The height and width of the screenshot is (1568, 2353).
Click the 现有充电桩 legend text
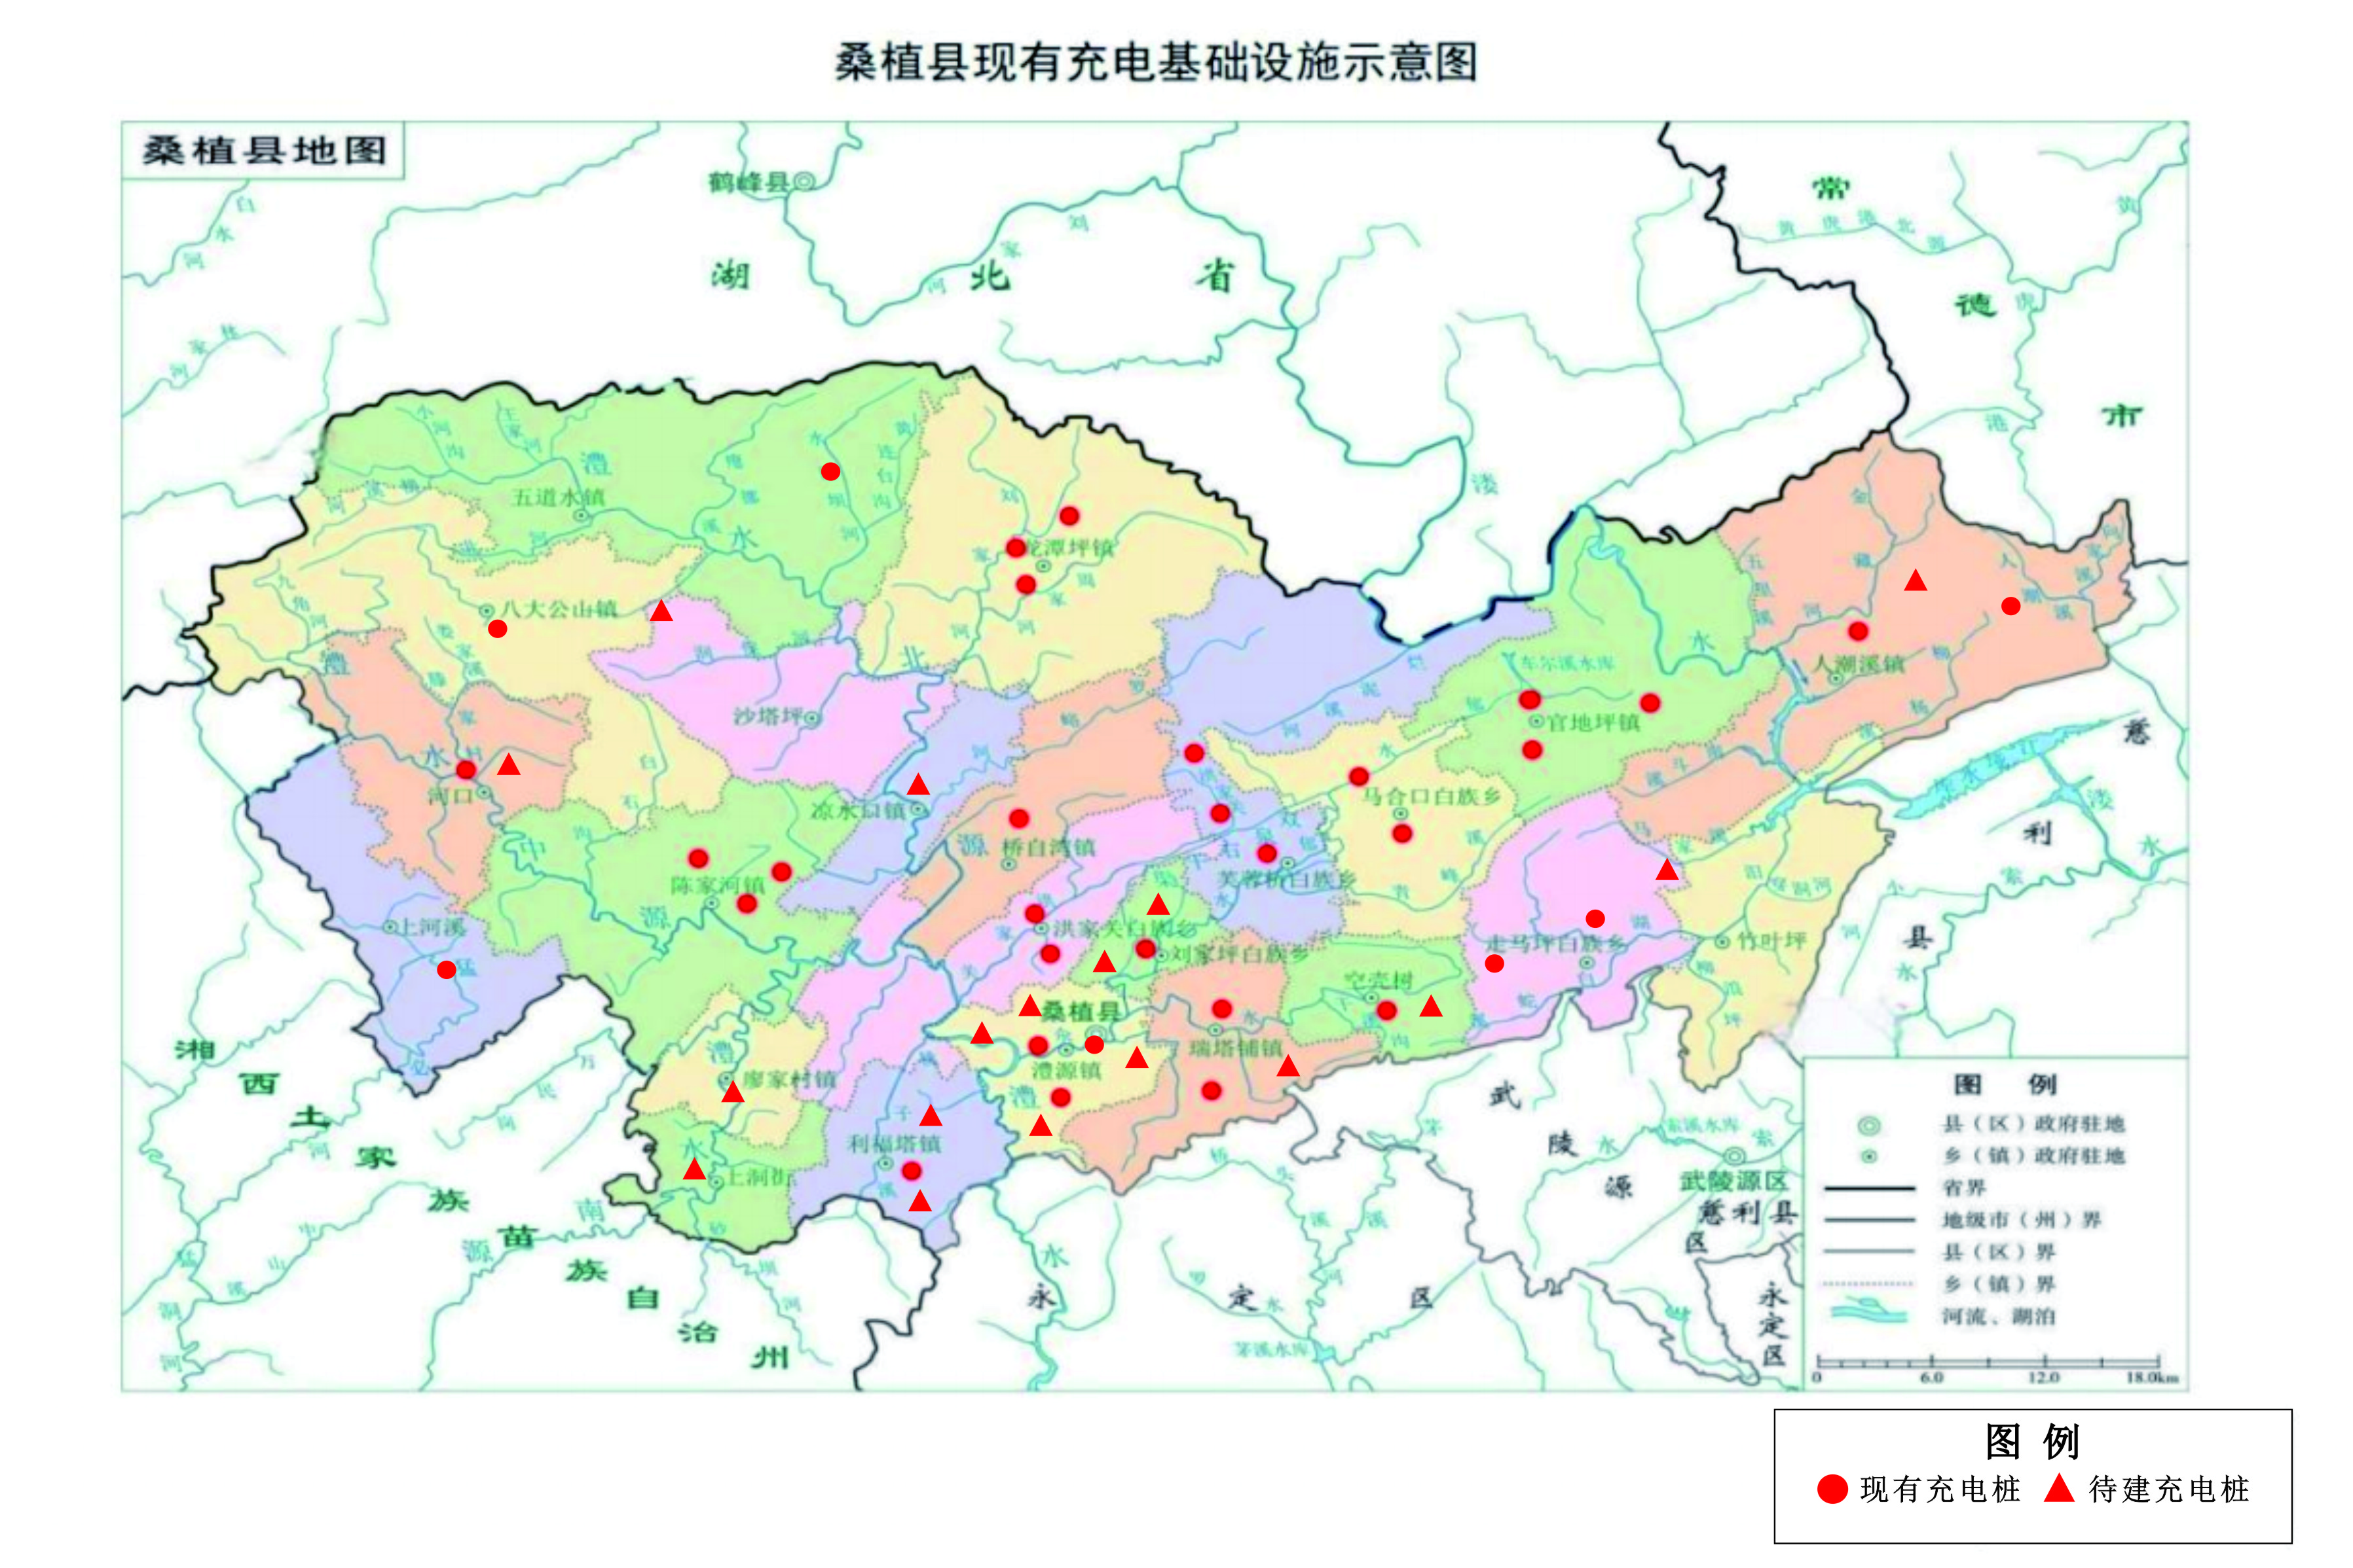[x=1940, y=1489]
